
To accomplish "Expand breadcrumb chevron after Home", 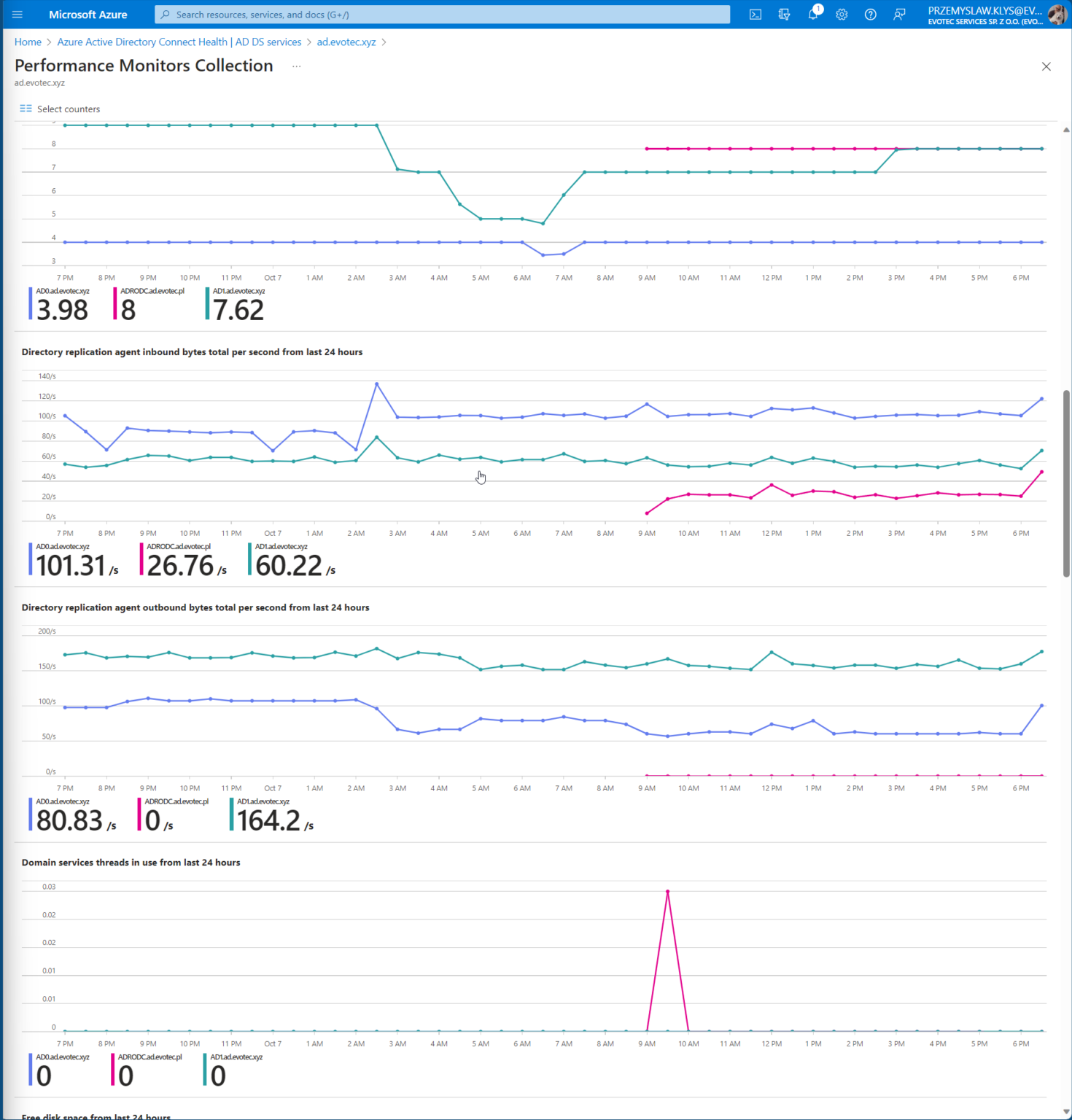I will pos(47,42).
